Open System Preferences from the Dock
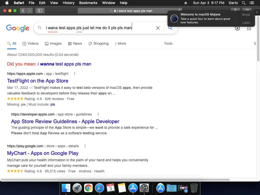260x195 pixels. 144,188
